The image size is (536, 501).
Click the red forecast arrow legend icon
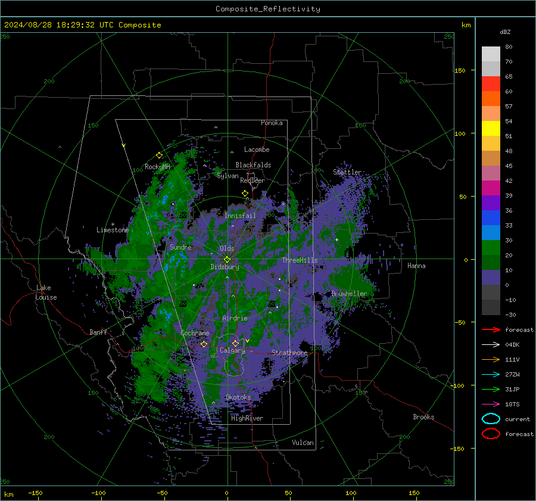[491, 329]
